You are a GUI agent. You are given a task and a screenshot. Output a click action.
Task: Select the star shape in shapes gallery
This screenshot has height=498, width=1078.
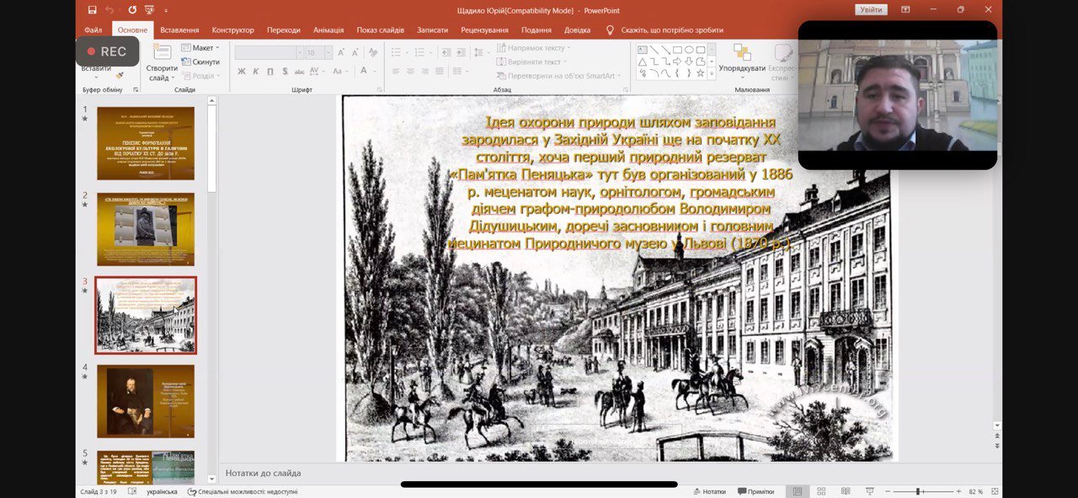(701, 73)
